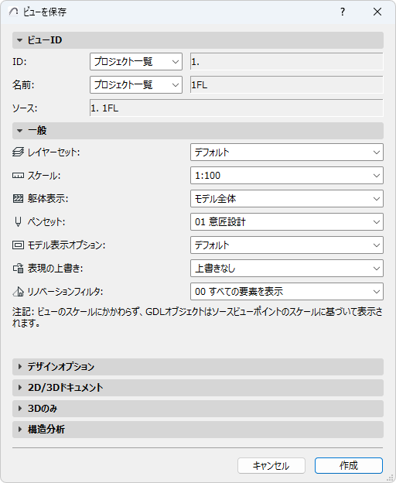Collapse the ビューID section
This screenshot has width=396, height=483.
tap(198, 40)
